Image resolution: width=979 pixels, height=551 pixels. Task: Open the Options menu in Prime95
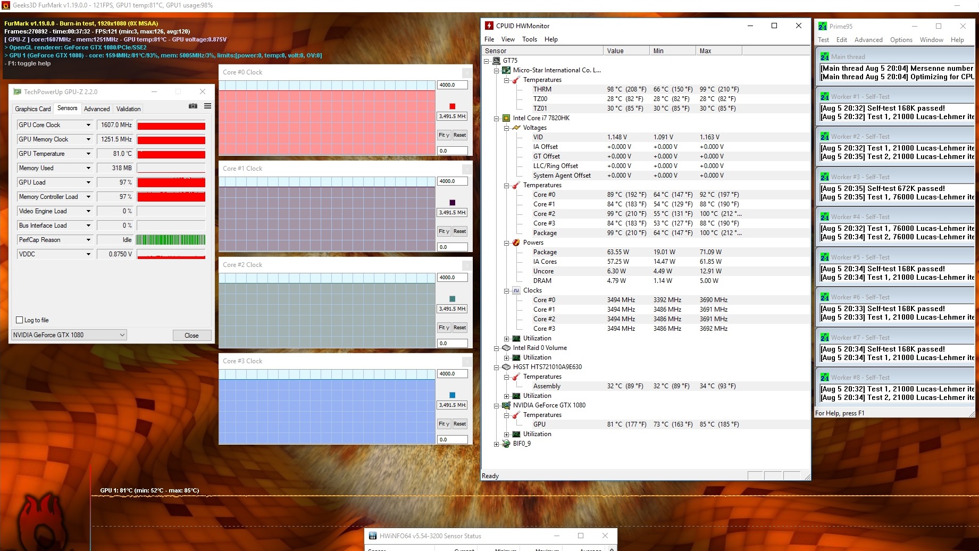(x=901, y=40)
